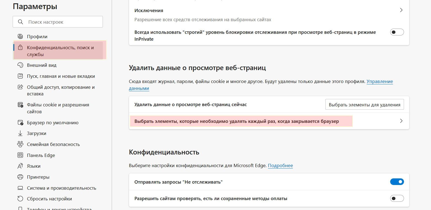Open Исключения via its chevron arrow
Viewport: 431px width, 210px height.
coord(401,10)
